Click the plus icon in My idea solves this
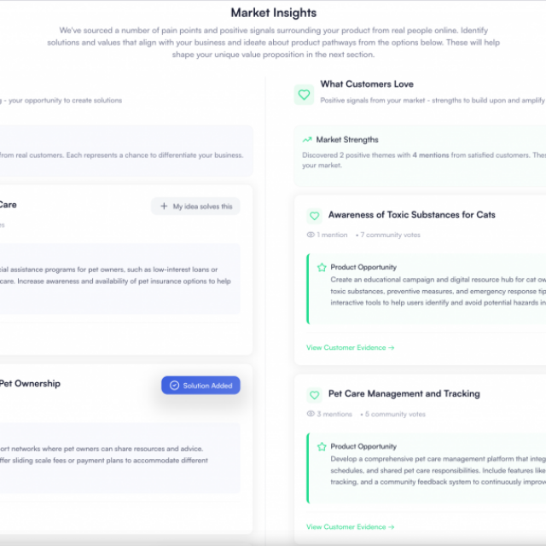Viewport: 546px width, 546px height. point(164,206)
